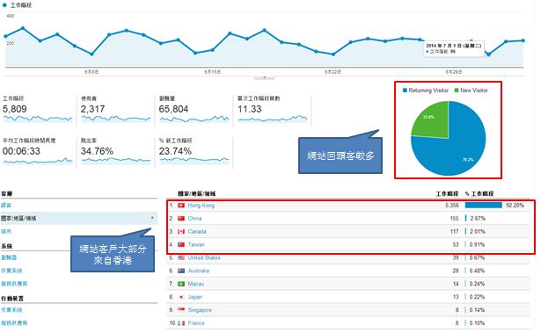Screen dimensions: 541x333
Task: Click the Macau flag icon
Action: coord(181,284)
